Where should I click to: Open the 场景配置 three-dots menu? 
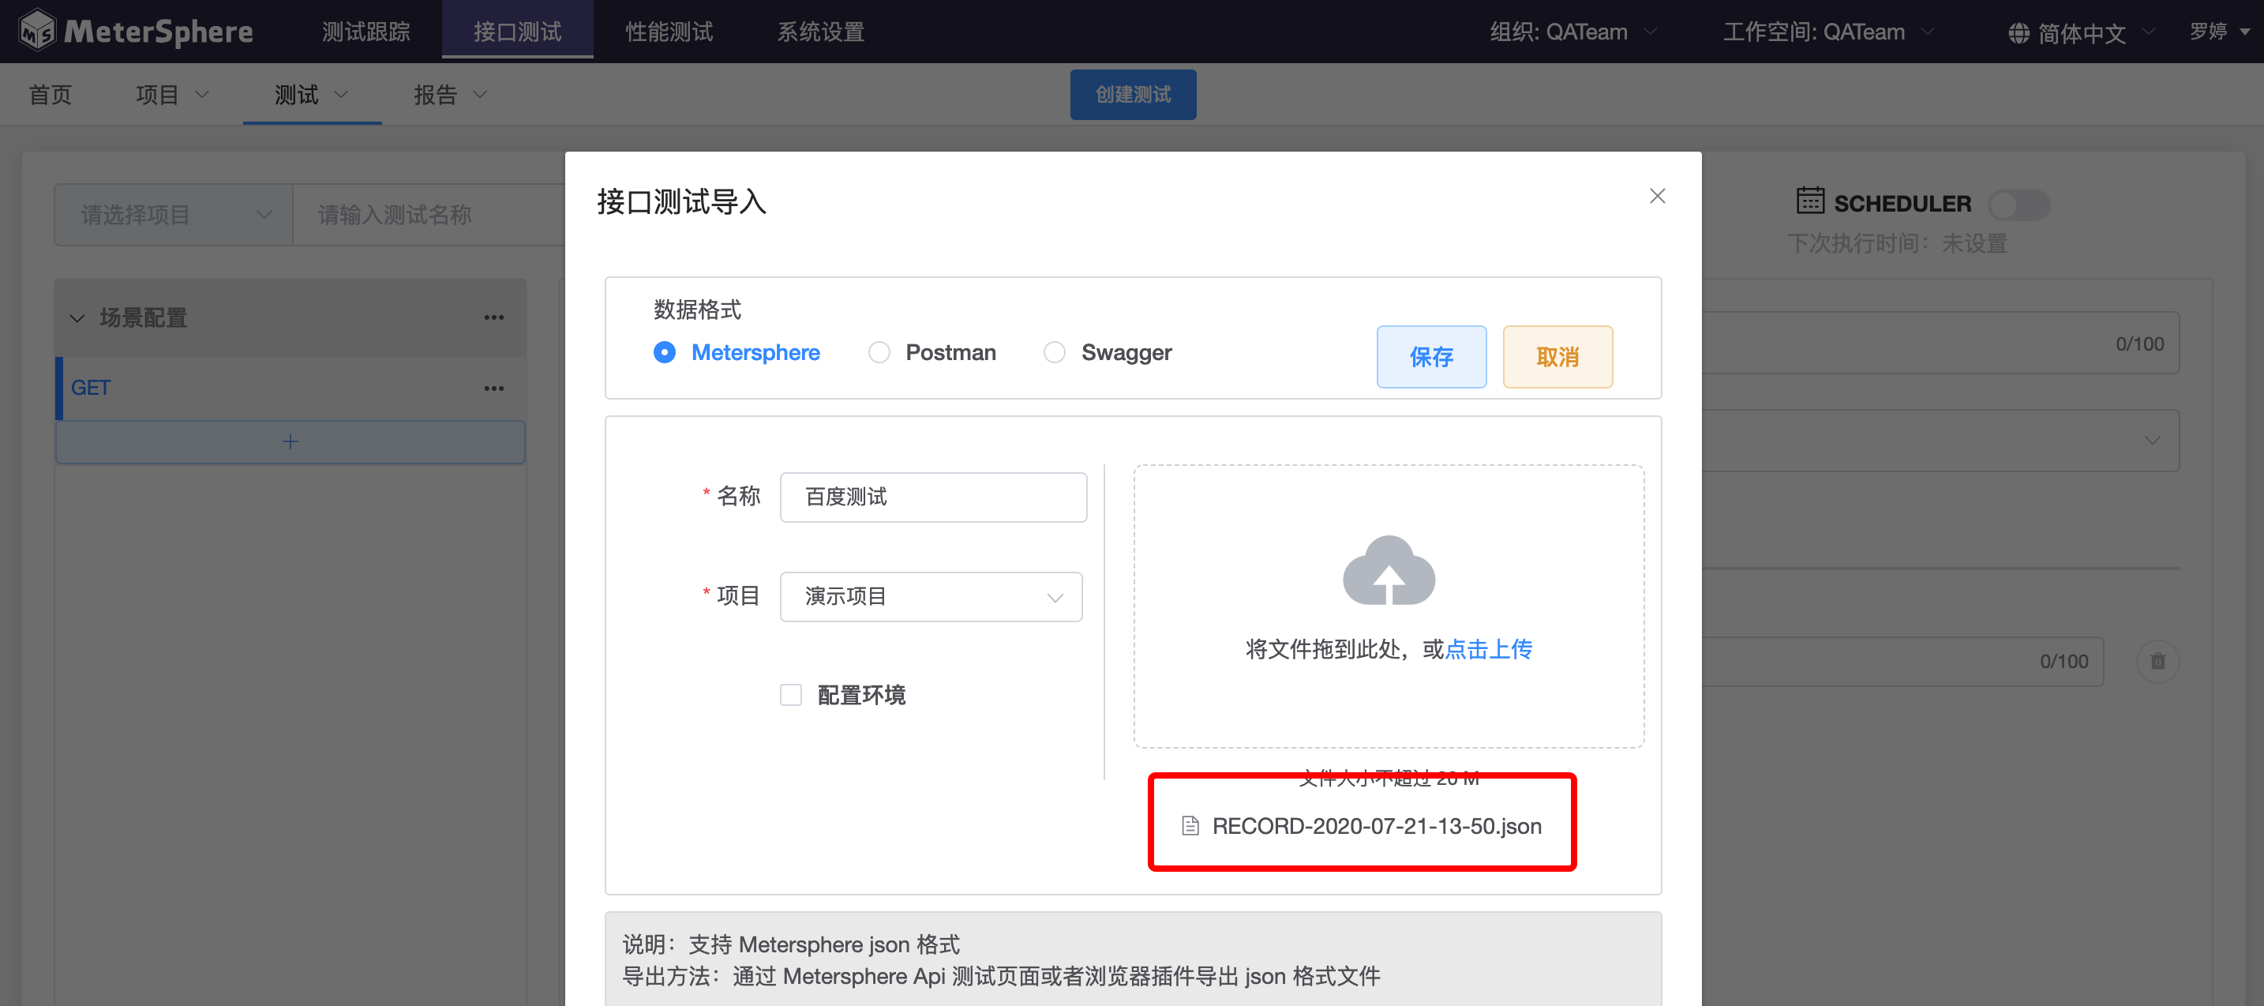coord(494,317)
